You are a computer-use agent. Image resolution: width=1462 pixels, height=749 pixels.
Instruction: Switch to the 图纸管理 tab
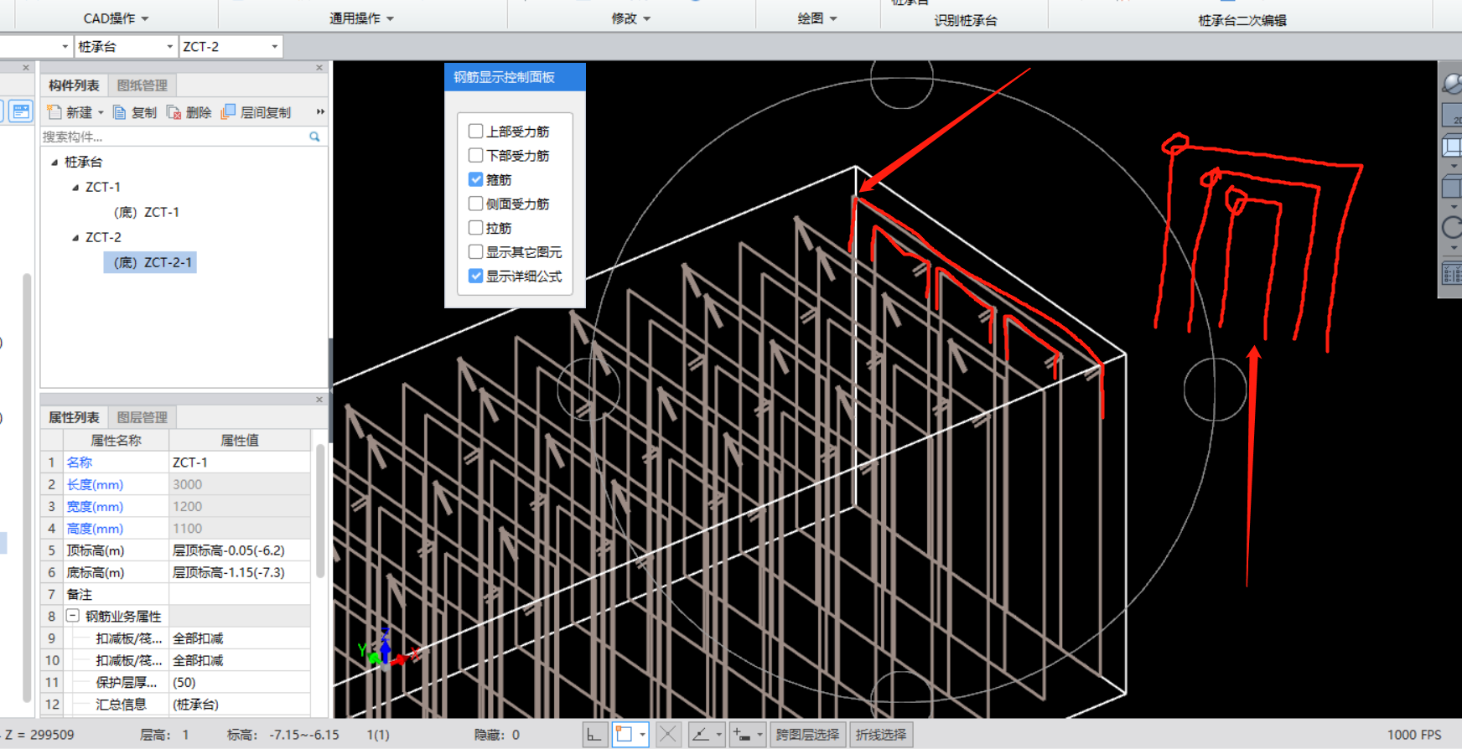pyautogui.click(x=143, y=85)
